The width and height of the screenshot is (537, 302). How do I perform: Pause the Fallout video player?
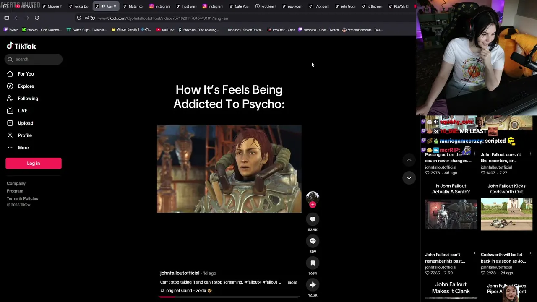coord(229,169)
